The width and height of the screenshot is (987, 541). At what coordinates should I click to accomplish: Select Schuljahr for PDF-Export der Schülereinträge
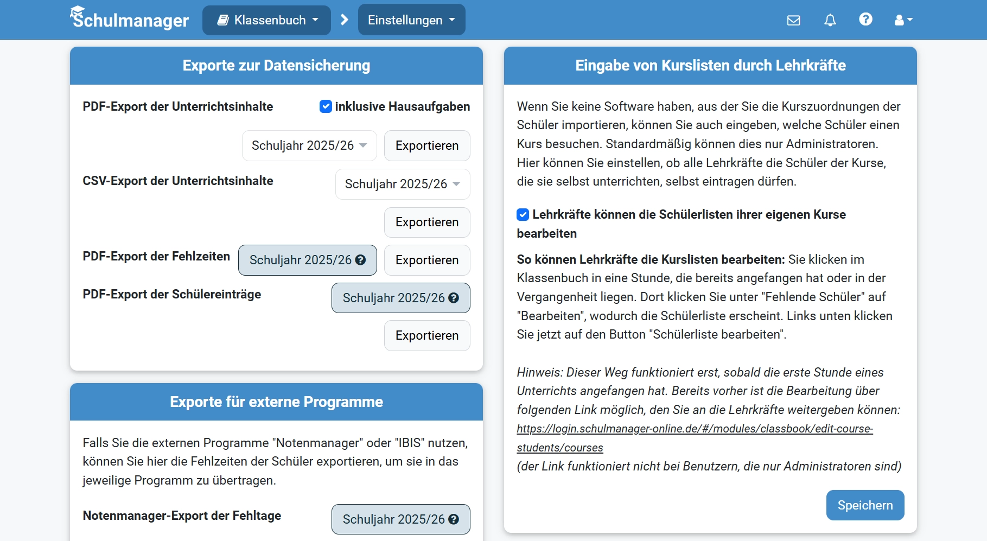click(401, 298)
